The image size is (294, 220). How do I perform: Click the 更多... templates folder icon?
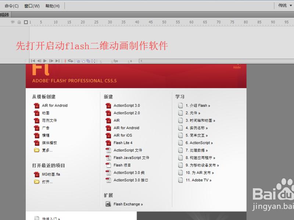click(36, 150)
